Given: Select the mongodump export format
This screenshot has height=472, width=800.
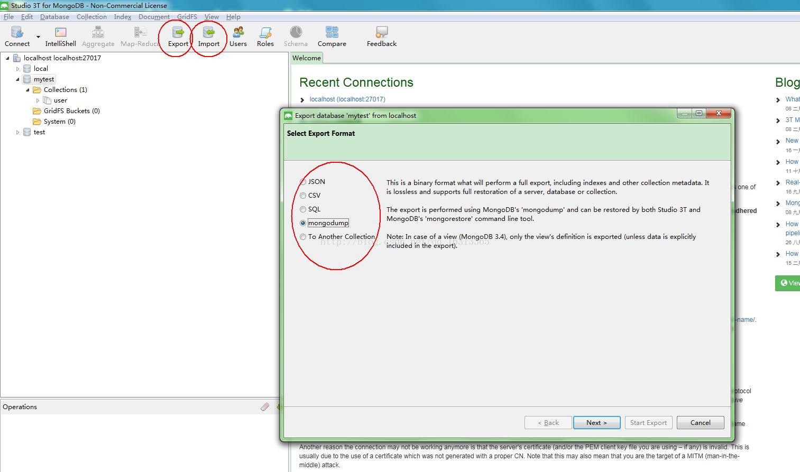Looking at the screenshot, I should click(x=303, y=223).
